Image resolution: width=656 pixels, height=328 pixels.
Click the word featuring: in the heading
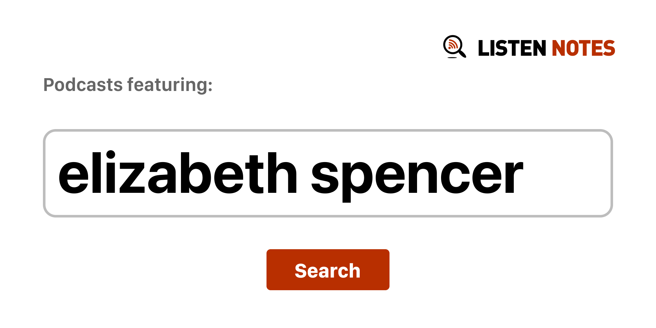point(170,85)
